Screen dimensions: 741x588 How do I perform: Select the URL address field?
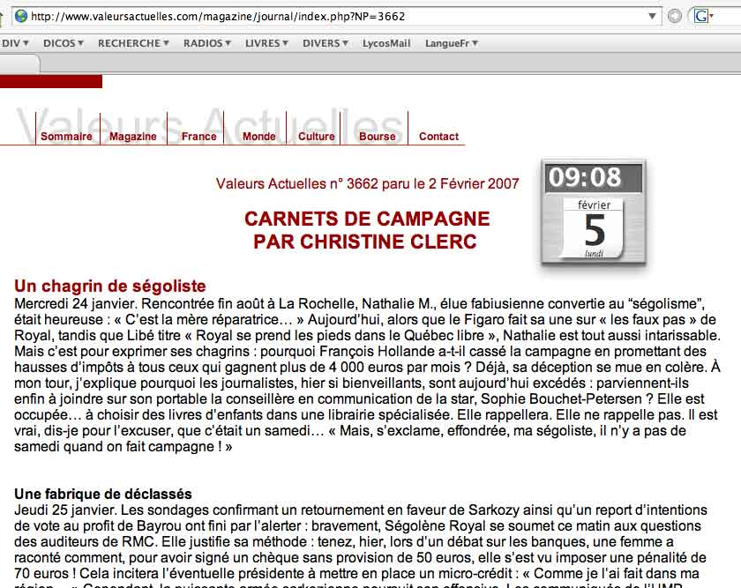tap(335, 17)
